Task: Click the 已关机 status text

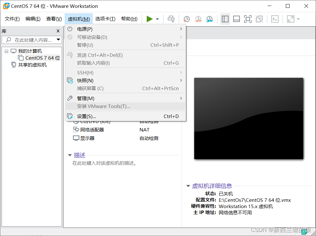Action: pos(226,194)
